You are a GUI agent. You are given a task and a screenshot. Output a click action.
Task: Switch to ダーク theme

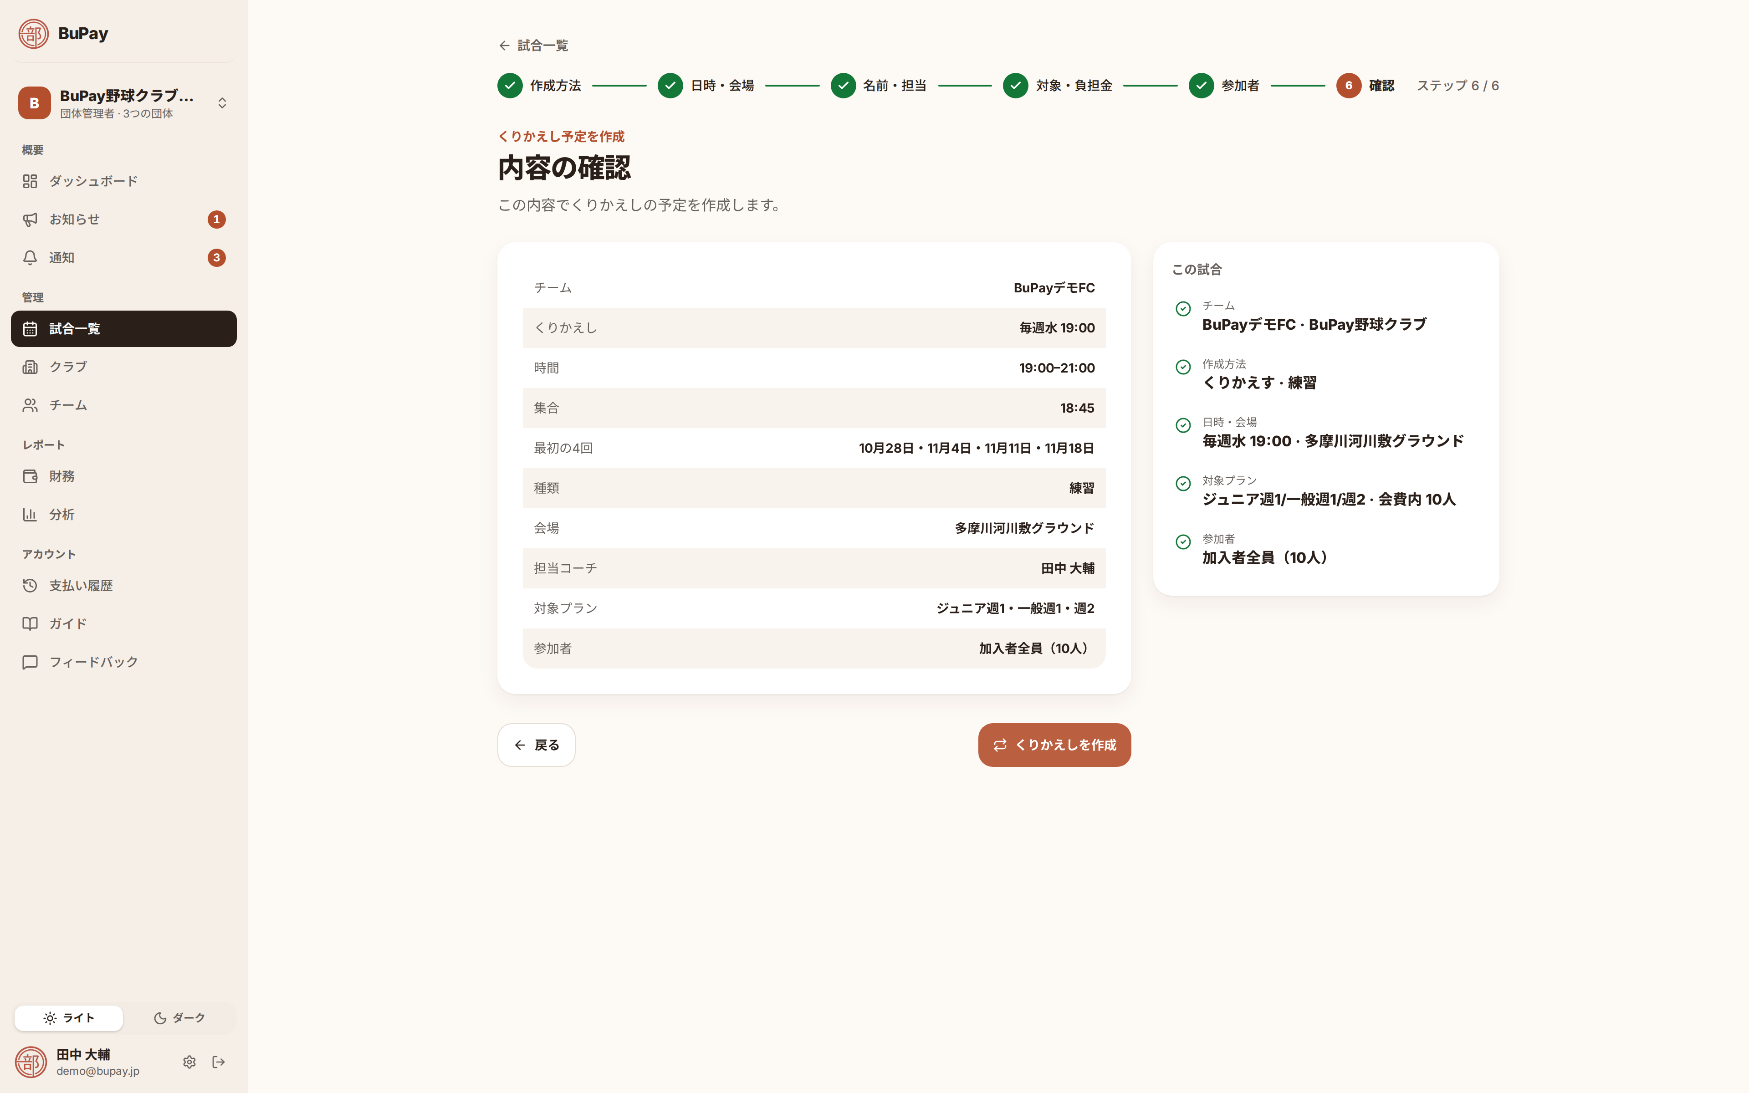pos(179,1018)
